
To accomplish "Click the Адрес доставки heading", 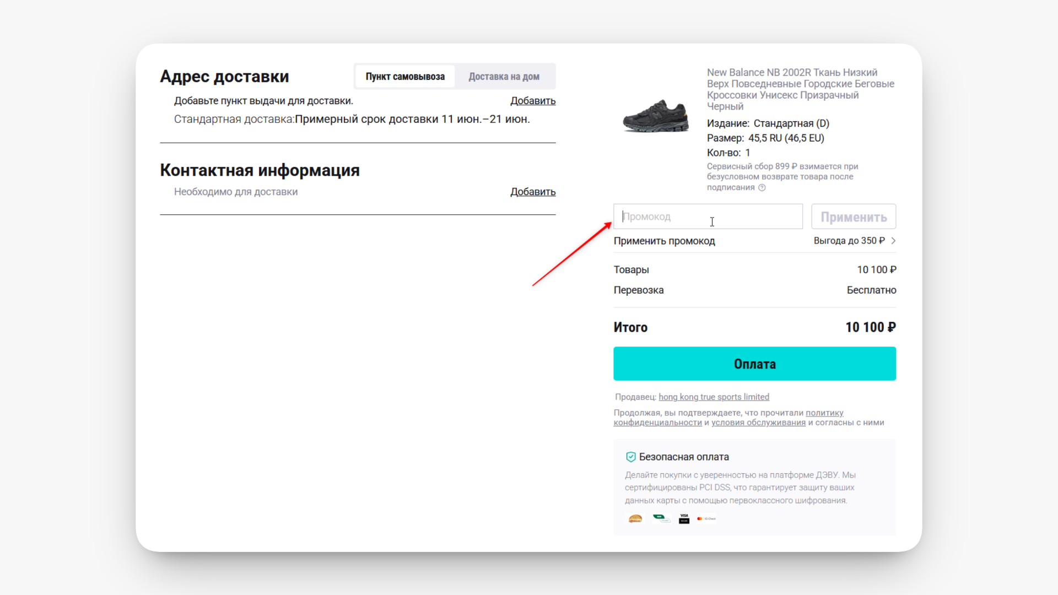I will tap(224, 77).
